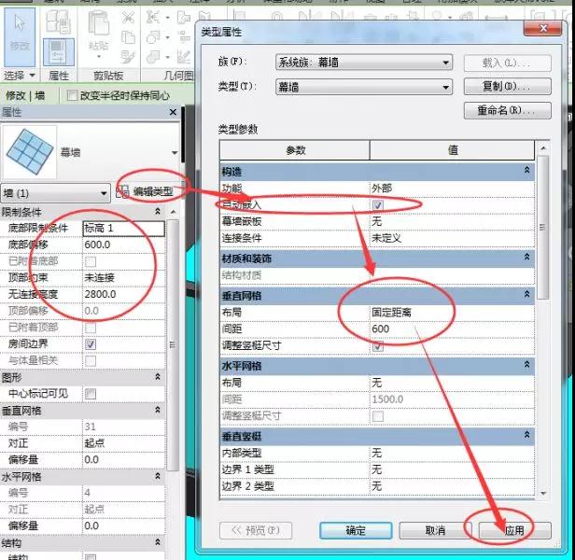Image resolution: width=575 pixels, height=560 pixels.
Task: Toggle Center Mark Visible checkbox
Action: 91,394
